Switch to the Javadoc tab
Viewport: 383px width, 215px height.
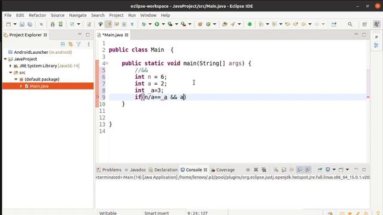click(x=135, y=170)
